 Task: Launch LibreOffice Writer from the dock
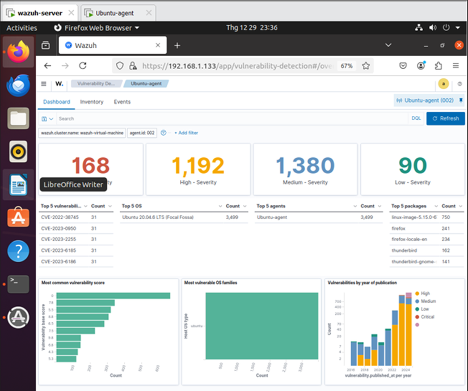point(18,185)
